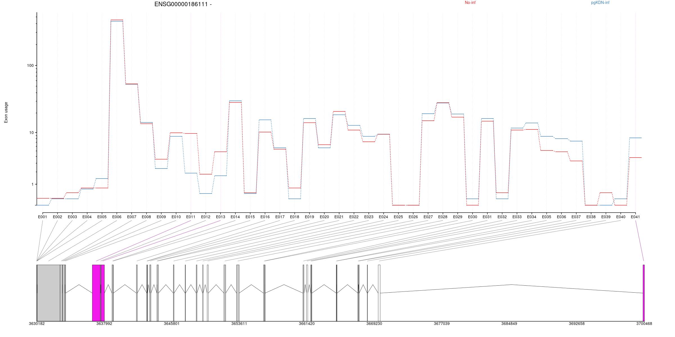Screen dimensions: 675x337
Task: Click exon label E034
Action: click(x=532, y=217)
